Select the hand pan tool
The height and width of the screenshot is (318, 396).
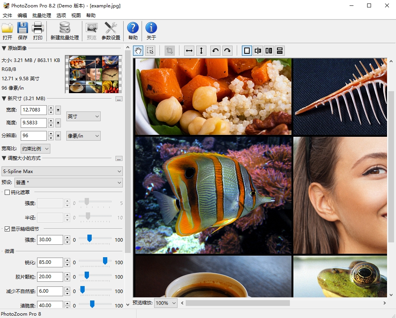pyautogui.click(x=138, y=51)
